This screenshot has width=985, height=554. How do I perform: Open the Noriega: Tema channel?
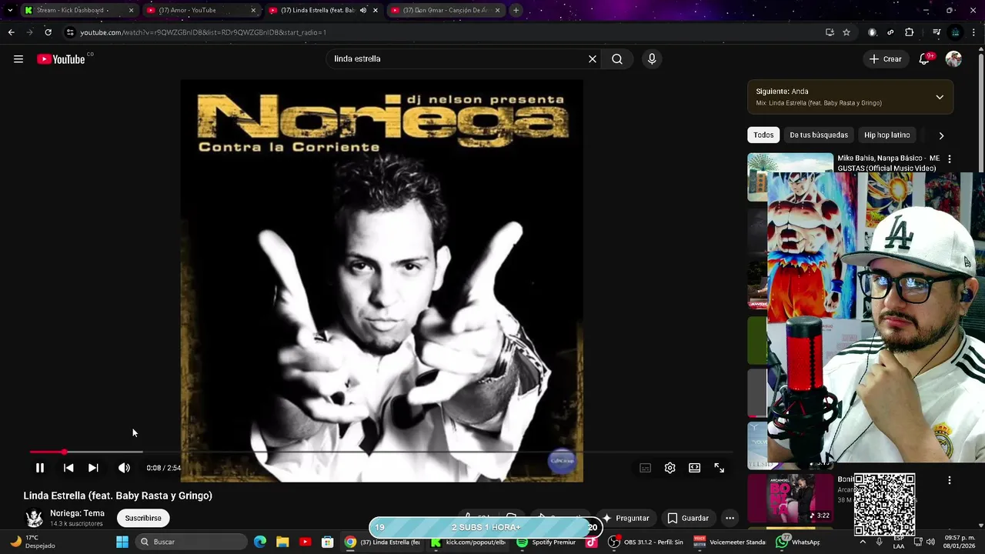click(77, 513)
